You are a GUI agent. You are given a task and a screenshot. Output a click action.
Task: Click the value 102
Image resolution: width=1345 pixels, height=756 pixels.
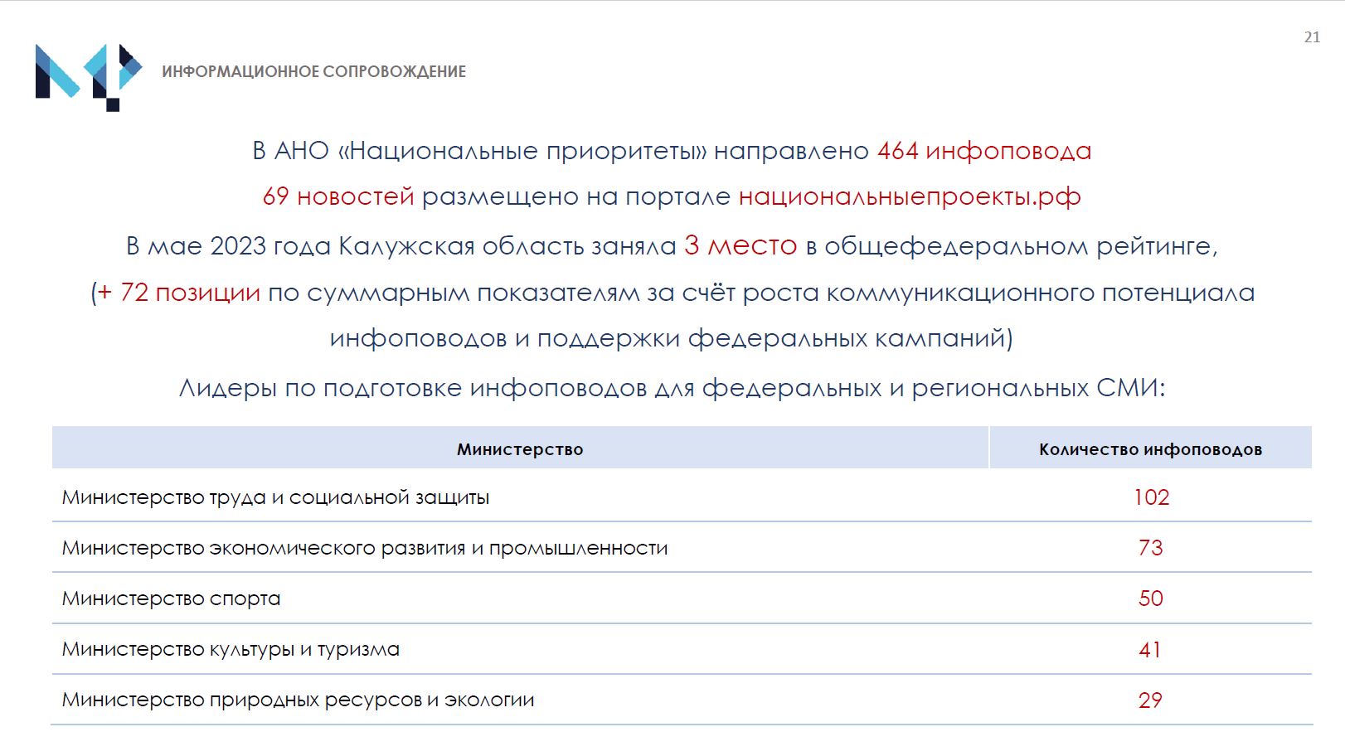point(1151,497)
